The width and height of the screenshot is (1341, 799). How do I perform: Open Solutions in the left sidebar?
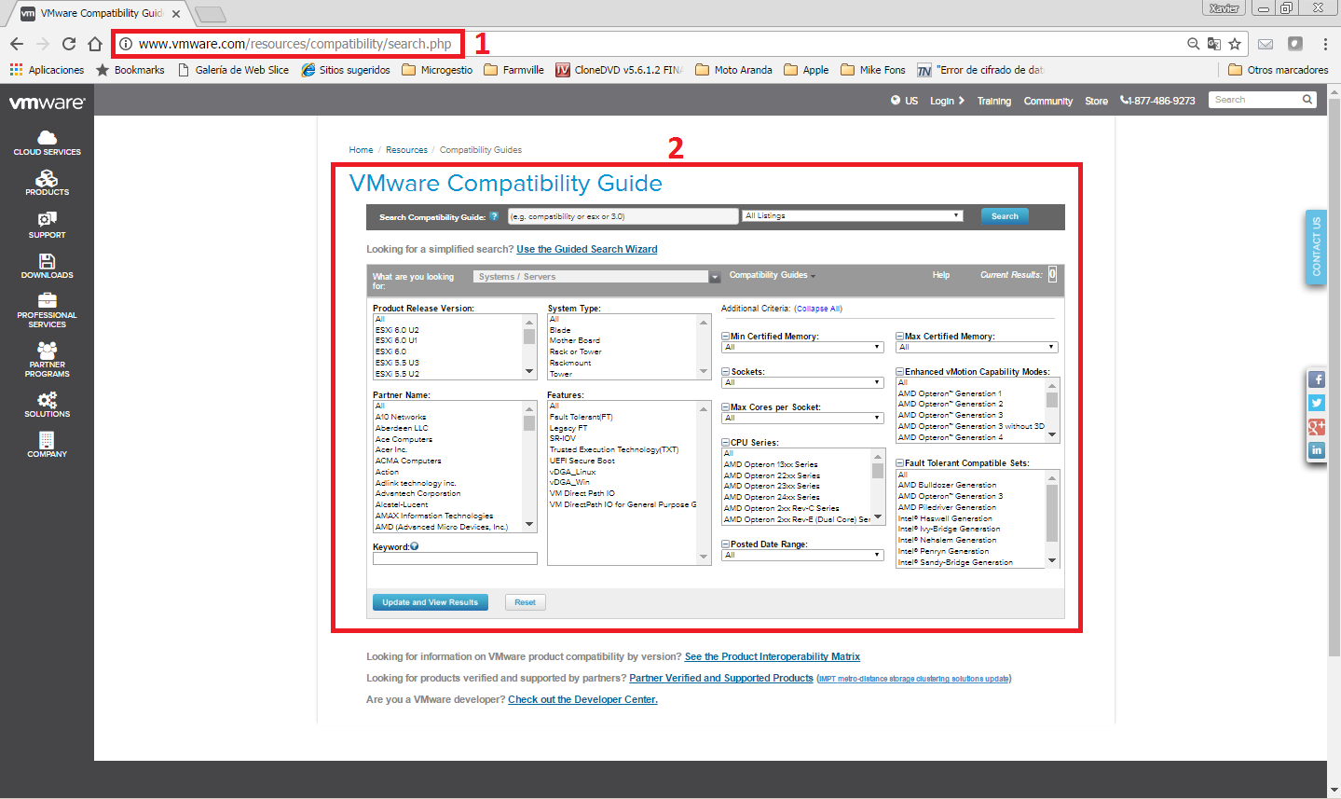click(48, 405)
